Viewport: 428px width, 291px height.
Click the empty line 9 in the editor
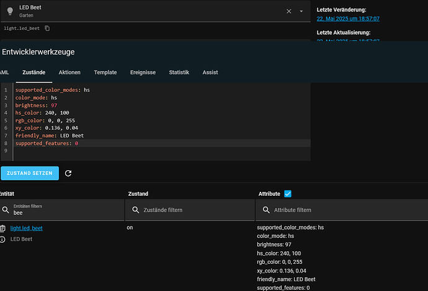[x=161, y=150]
